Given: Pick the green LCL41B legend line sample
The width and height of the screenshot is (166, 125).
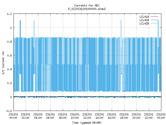Looking at the screenshot, I should [154, 20].
